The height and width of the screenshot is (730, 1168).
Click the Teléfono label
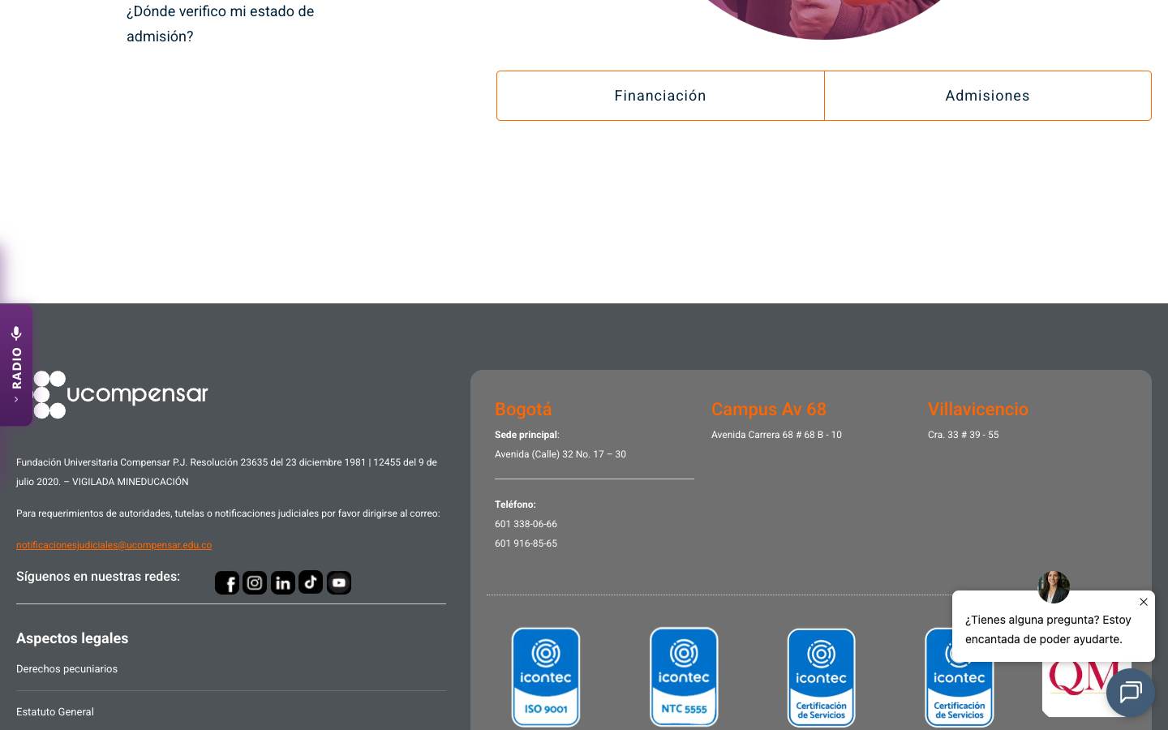(x=515, y=505)
